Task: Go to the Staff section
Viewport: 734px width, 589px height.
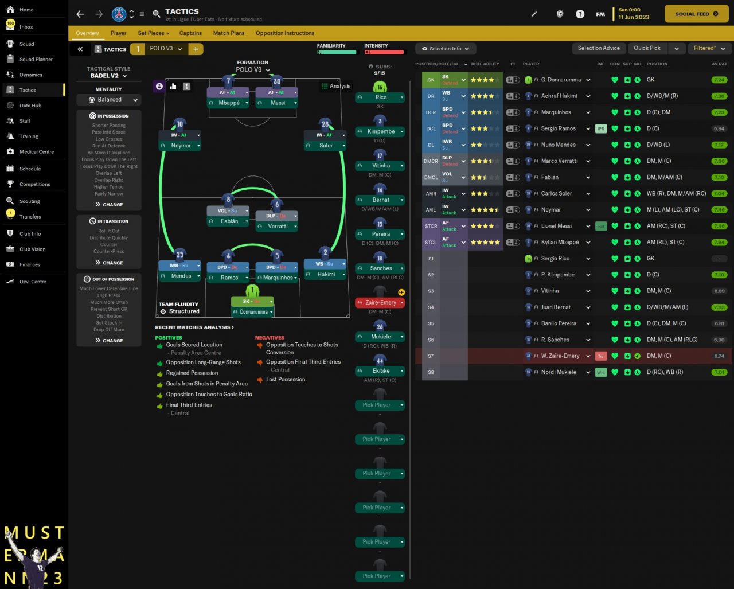Action: tap(25, 121)
